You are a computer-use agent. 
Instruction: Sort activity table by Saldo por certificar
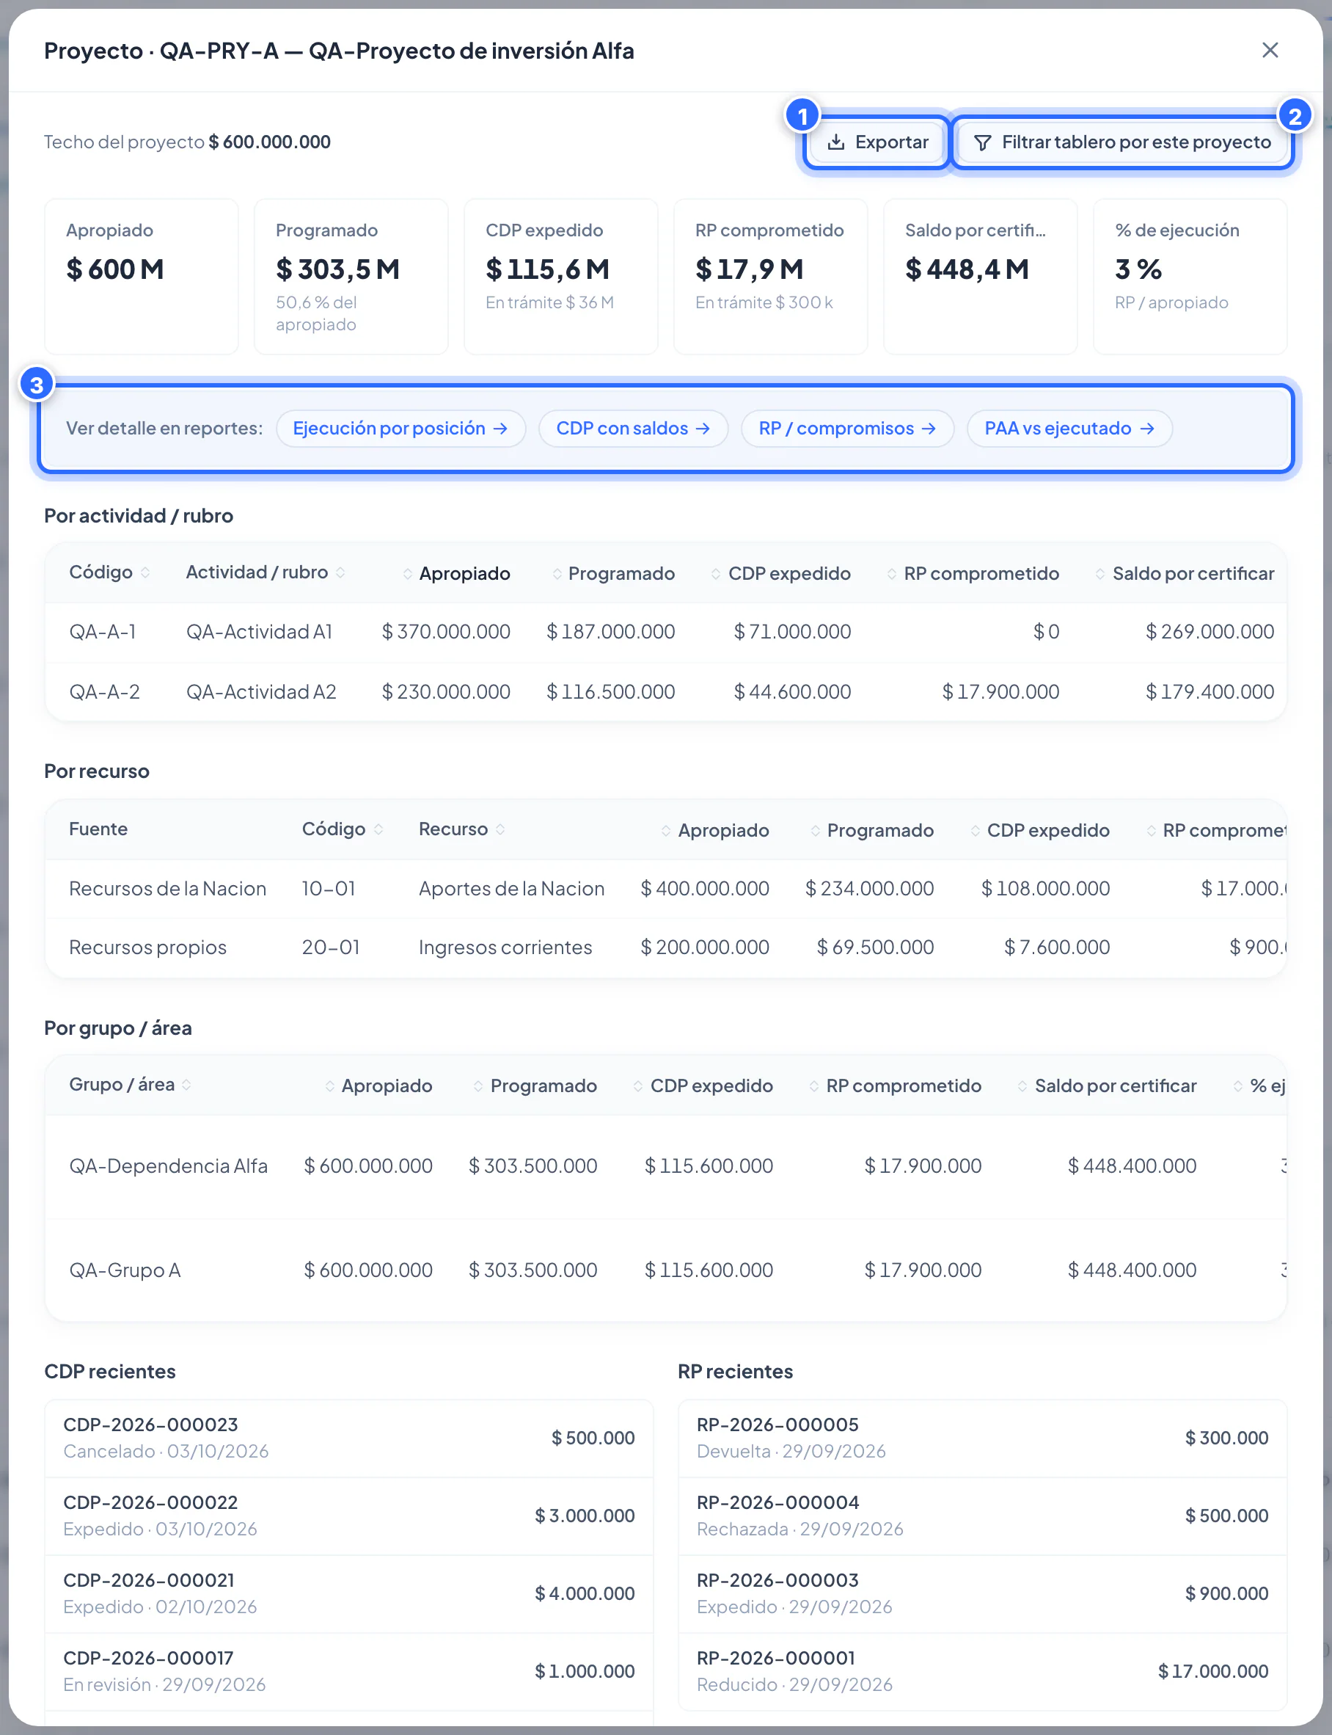(x=1185, y=574)
